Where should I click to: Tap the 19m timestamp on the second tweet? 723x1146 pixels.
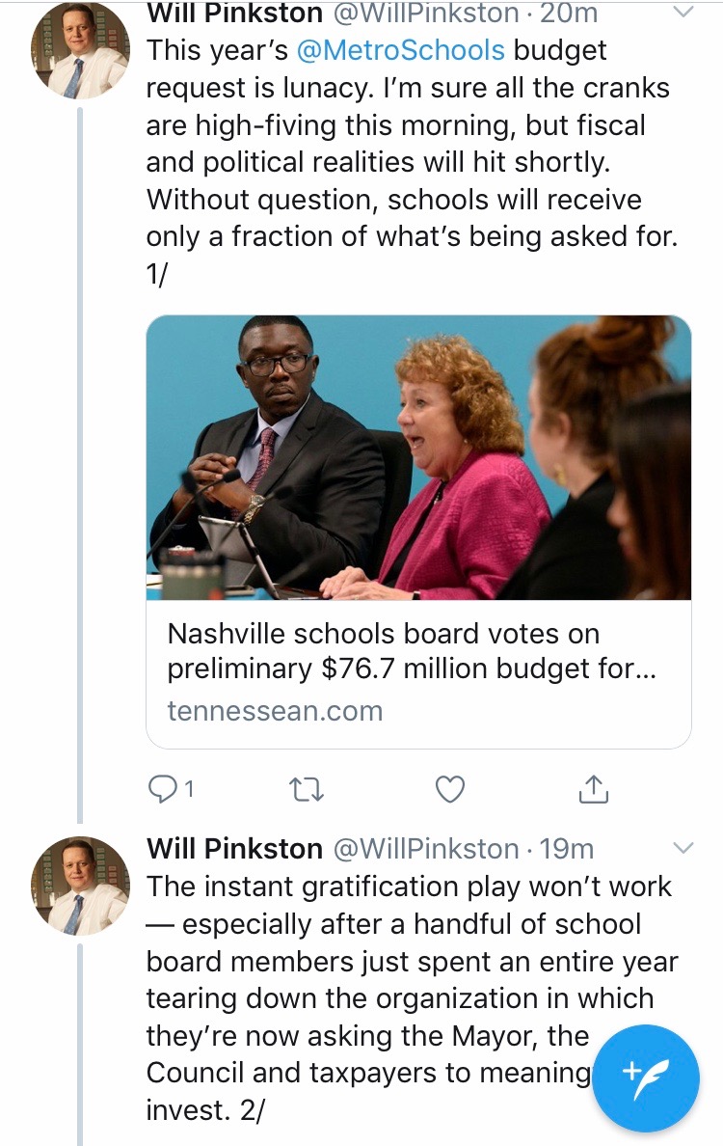(x=567, y=849)
